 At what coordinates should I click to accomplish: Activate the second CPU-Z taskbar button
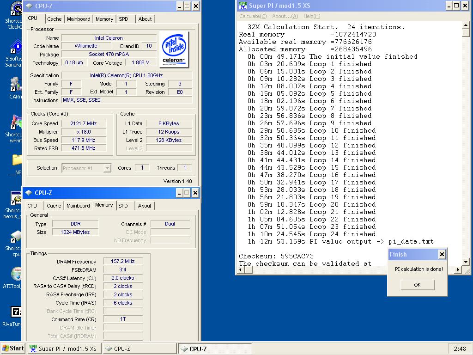click(x=215, y=349)
